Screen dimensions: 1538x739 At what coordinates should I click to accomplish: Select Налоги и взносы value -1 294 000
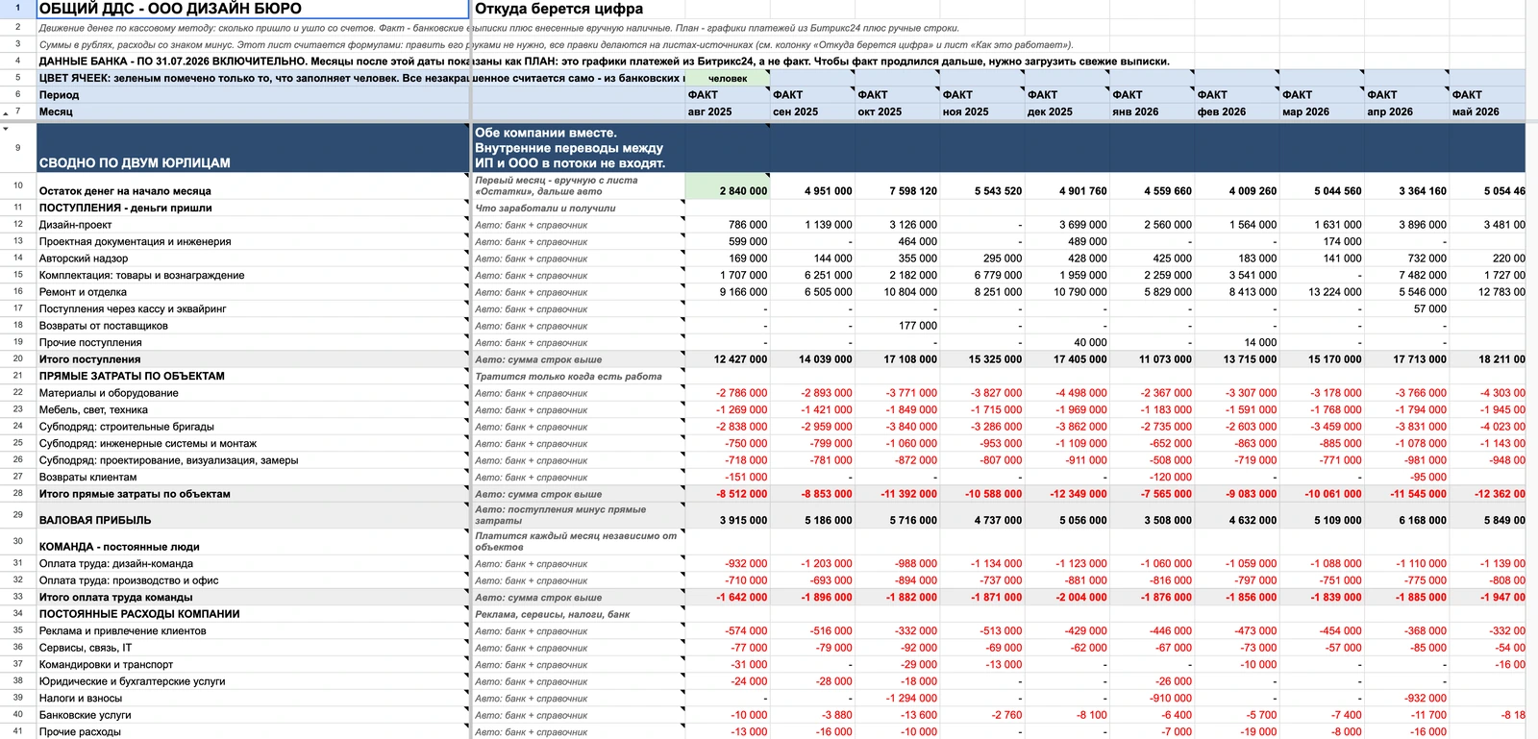click(897, 698)
